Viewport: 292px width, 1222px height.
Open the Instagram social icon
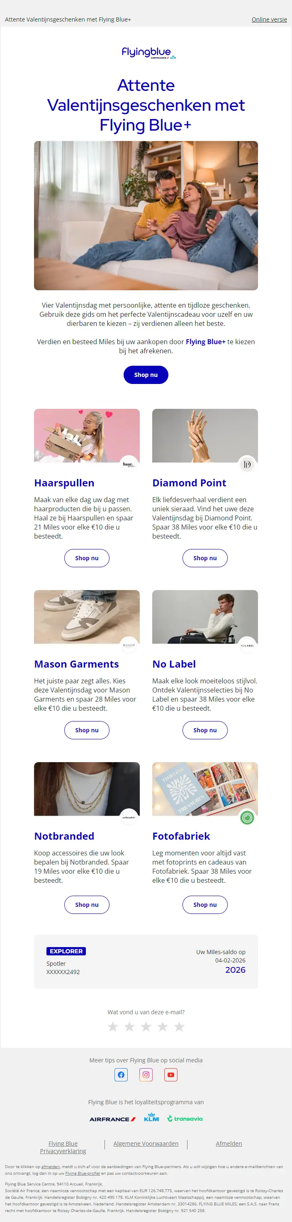point(146,1074)
